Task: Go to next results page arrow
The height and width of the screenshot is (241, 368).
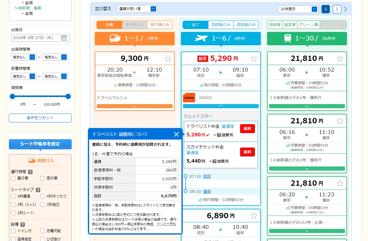Action: tap(345, 9)
